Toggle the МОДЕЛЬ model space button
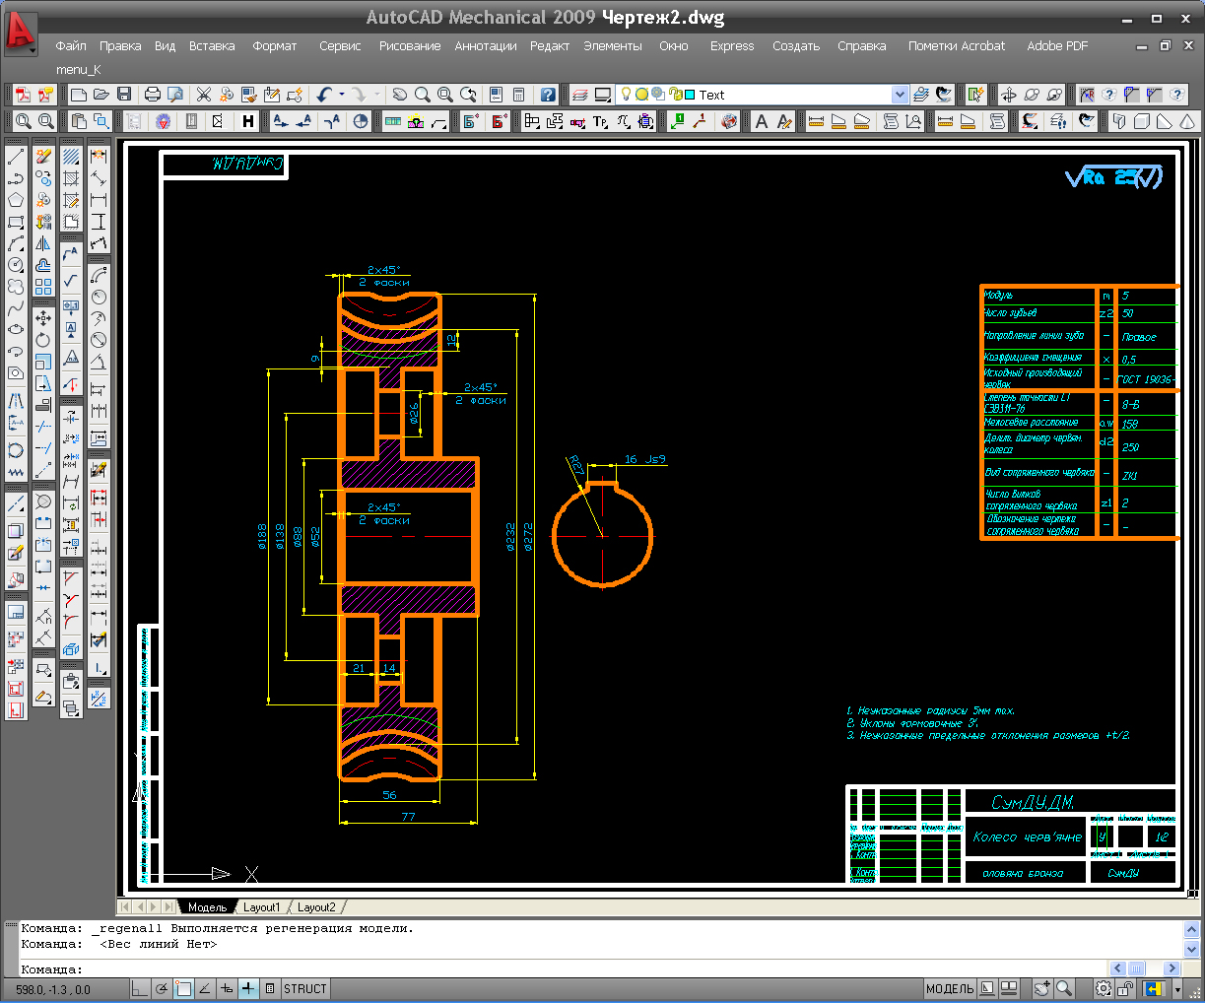Image resolution: width=1205 pixels, height=1003 pixels. tap(950, 989)
